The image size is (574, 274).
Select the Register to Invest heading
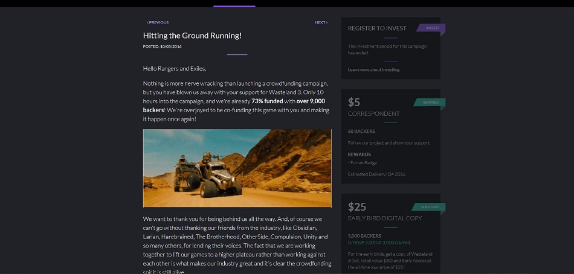click(x=377, y=28)
